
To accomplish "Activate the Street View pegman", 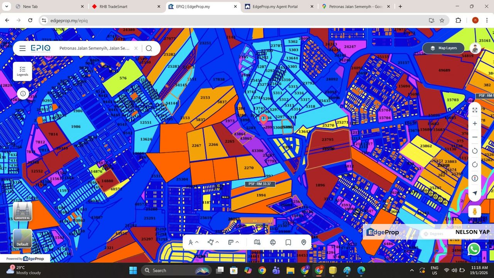I will coord(474,211).
